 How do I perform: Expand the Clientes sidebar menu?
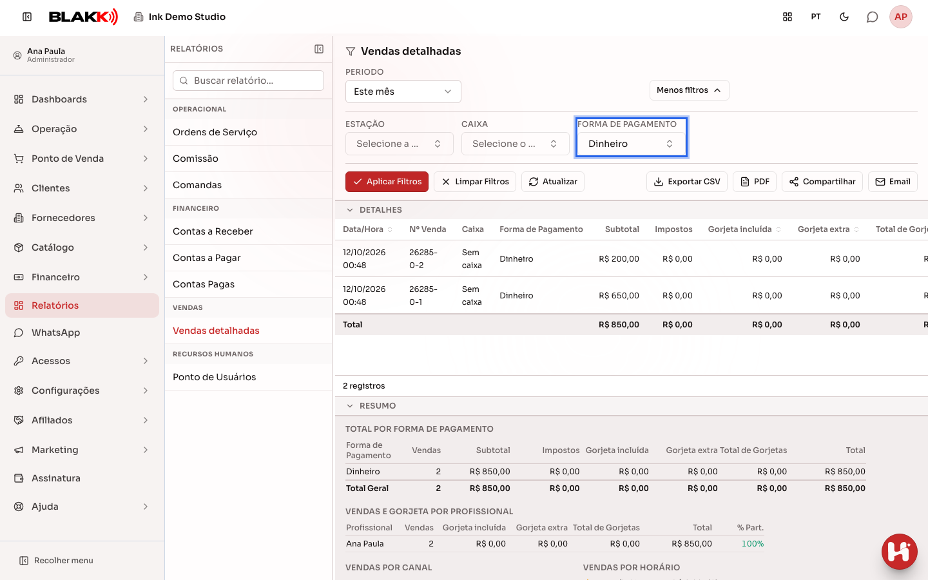pyautogui.click(x=82, y=188)
